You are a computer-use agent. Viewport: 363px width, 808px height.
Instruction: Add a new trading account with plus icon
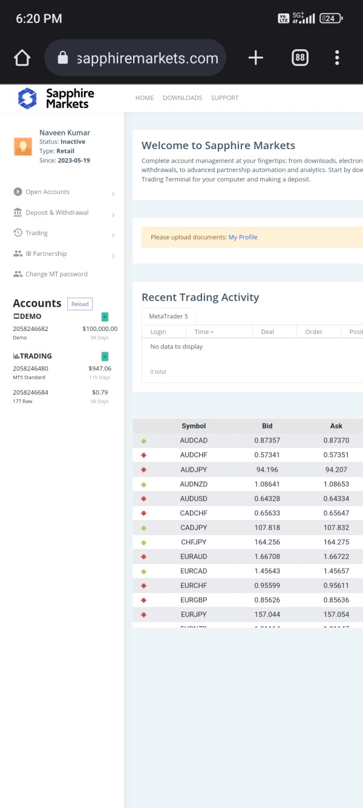pyautogui.click(x=105, y=356)
